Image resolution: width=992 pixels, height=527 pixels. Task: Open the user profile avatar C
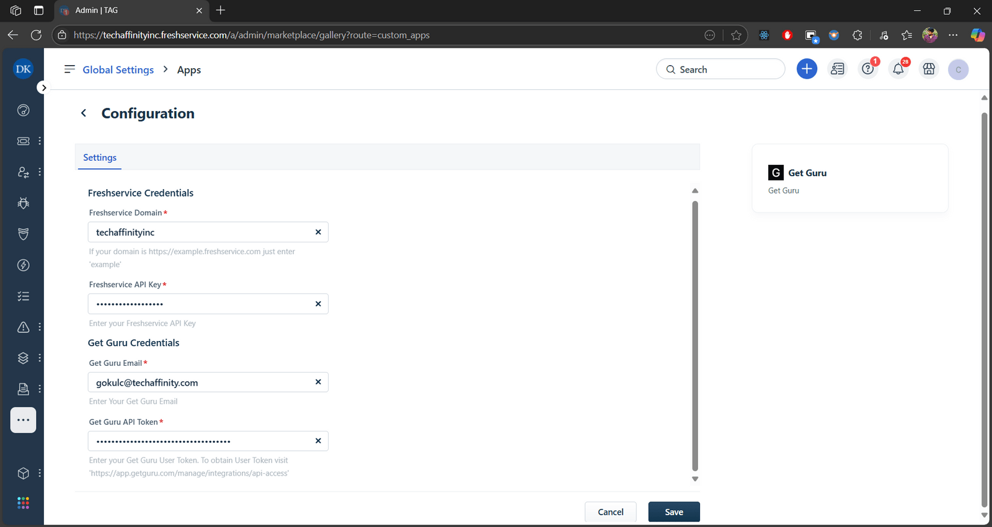(x=958, y=69)
